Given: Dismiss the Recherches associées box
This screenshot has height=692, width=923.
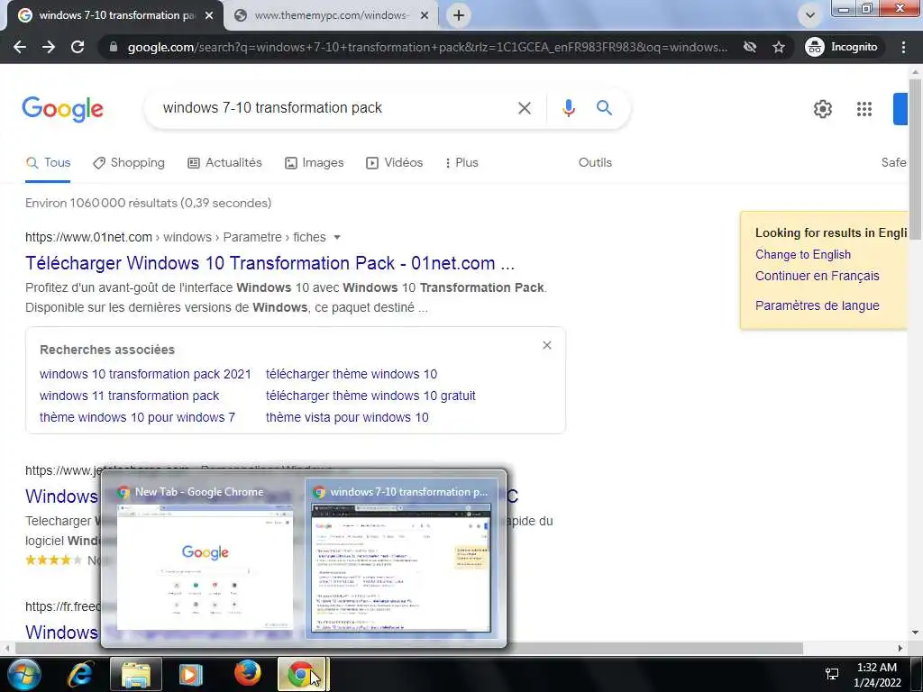Looking at the screenshot, I should coord(547,345).
